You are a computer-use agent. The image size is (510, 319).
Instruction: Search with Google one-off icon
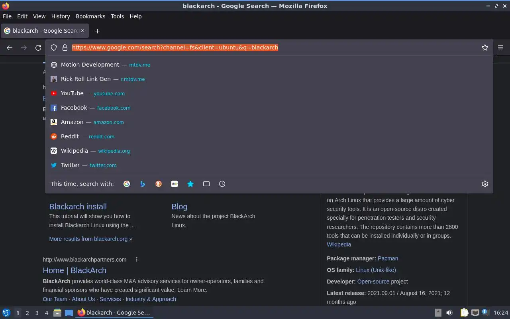click(x=127, y=184)
